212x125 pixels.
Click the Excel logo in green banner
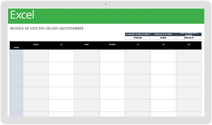(x=22, y=15)
